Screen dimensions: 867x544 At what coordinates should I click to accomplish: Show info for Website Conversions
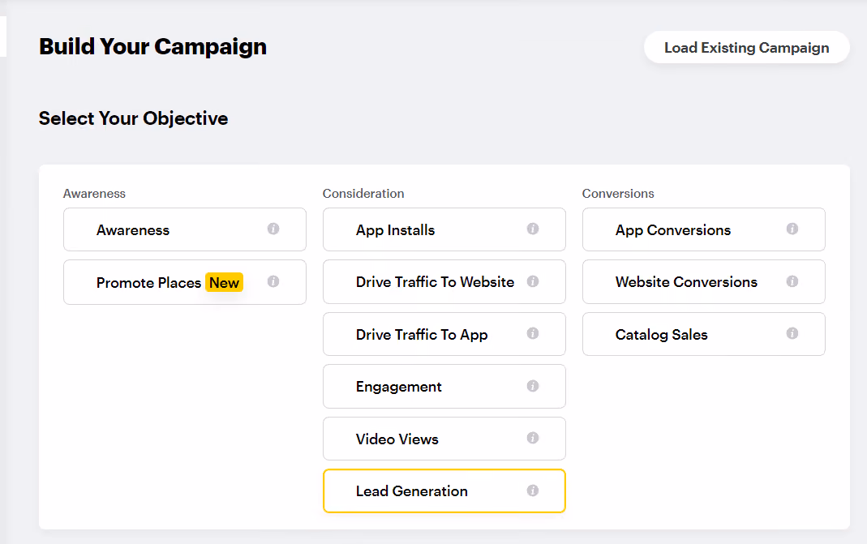pyautogui.click(x=792, y=281)
